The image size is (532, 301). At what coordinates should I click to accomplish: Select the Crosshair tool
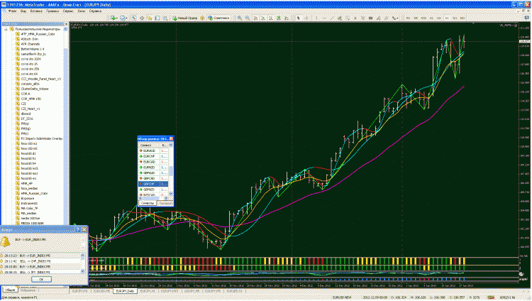pyautogui.click(x=306, y=18)
